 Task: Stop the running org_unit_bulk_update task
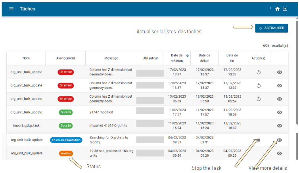259,140
